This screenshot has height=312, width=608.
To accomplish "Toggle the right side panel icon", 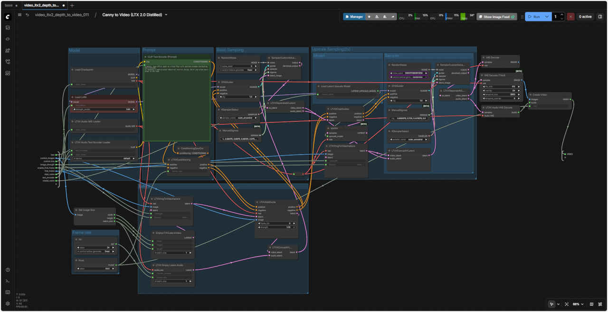I will click(600, 17).
